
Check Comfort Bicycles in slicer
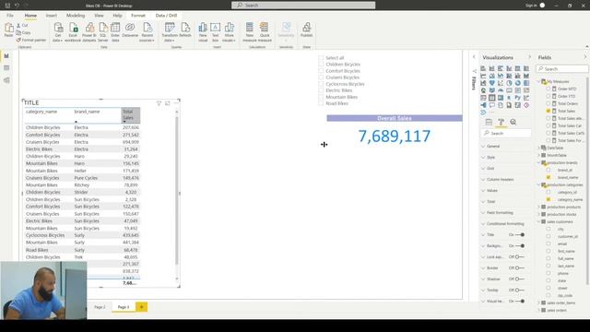click(x=321, y=71)
